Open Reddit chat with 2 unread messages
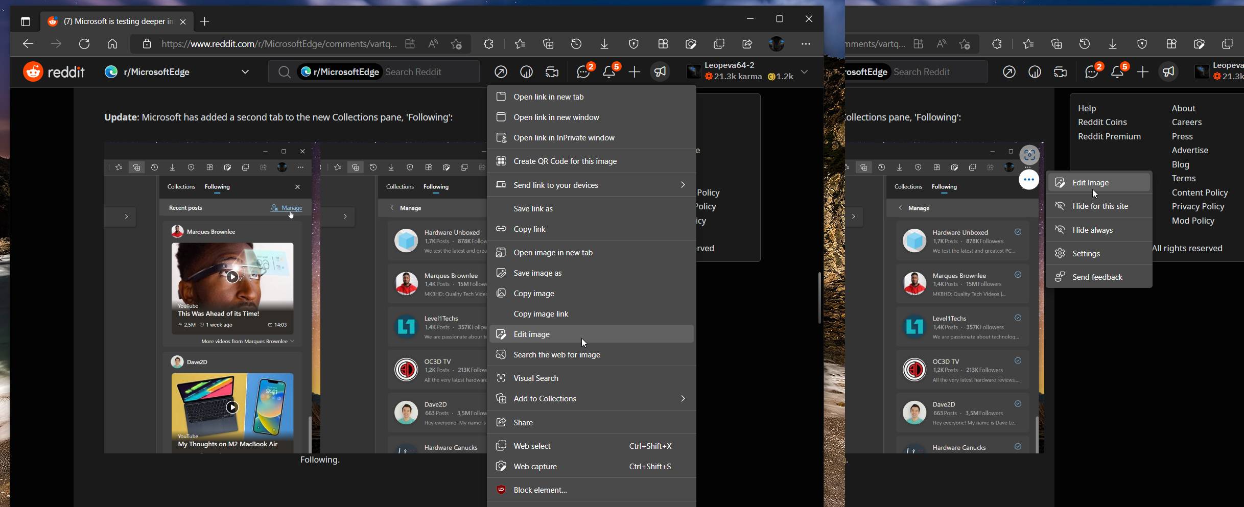Screen dimensions: 1244x507 (584, 72)
